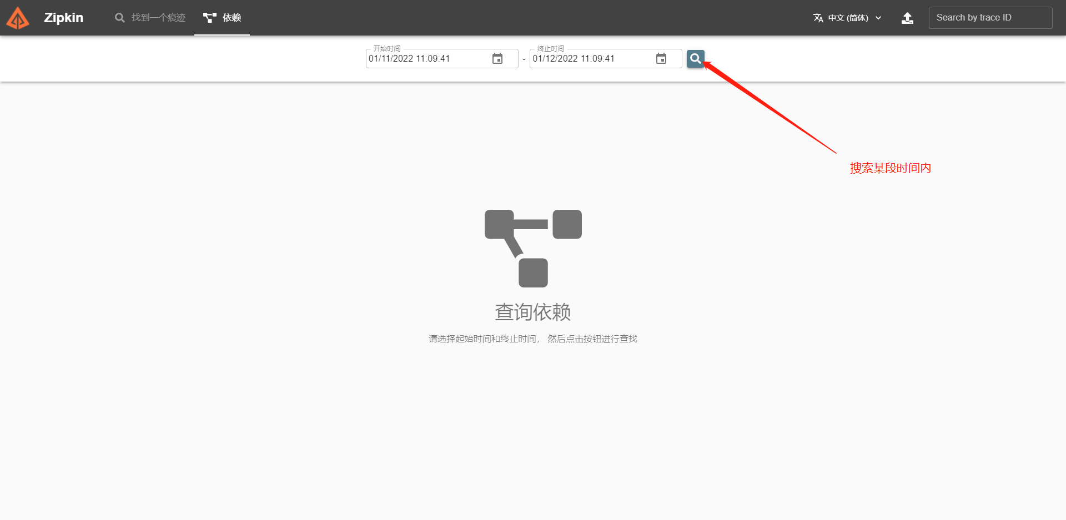Select the magnifying glass search button
Screen dimensions: 1066x520
[695, 58]
